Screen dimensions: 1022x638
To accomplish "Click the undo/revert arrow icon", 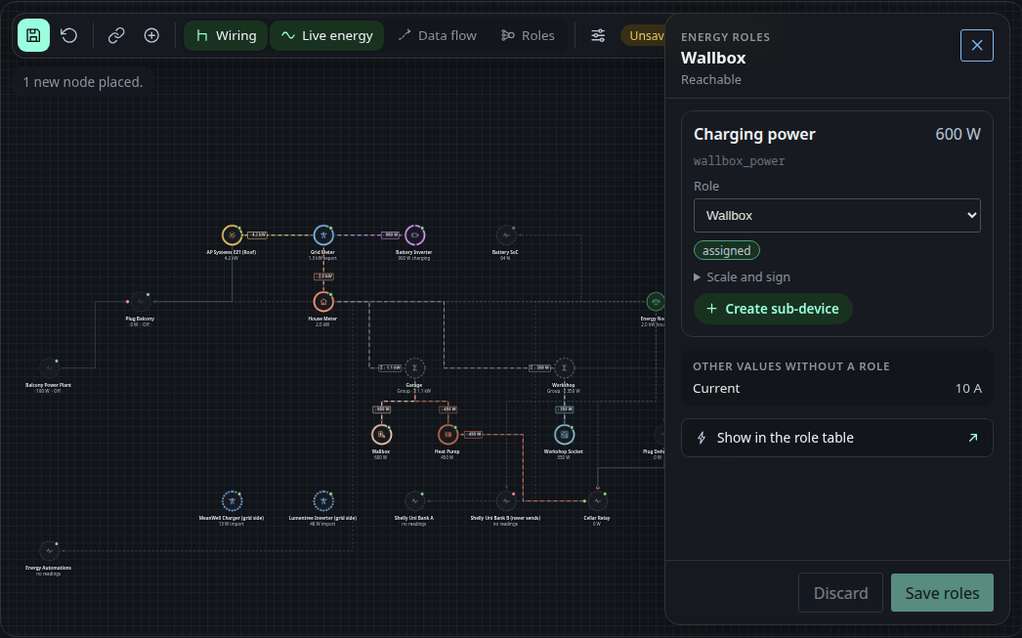I will point(69,35).
